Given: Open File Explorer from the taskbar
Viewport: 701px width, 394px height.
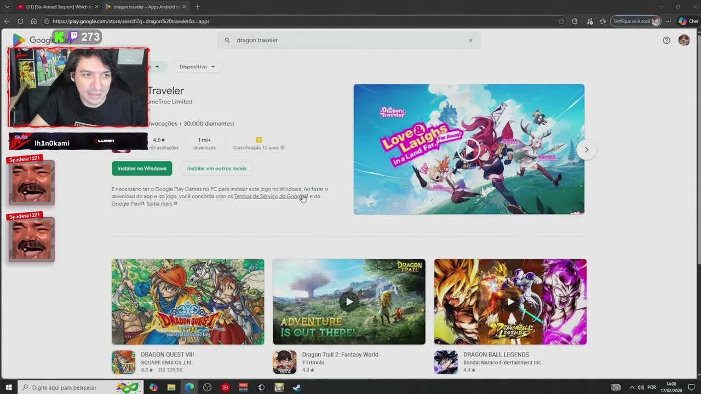Looking at the screenshot, I should pyautogui.click(x=171, y=387).
